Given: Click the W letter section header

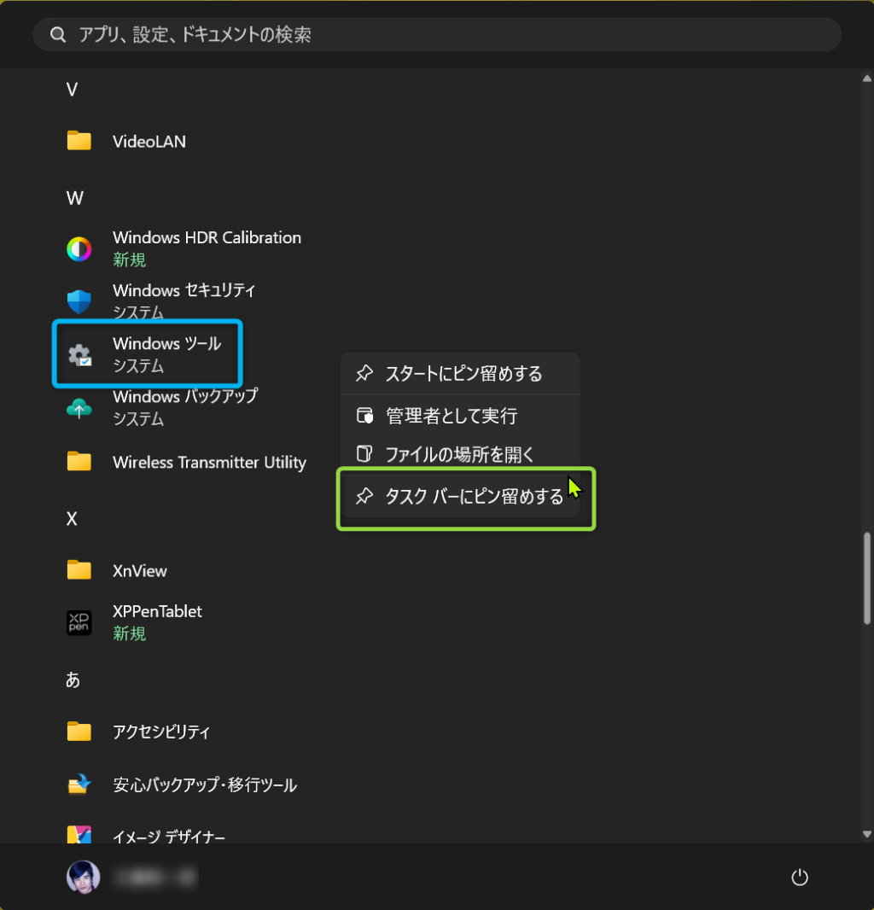Looking at the screenshot, I should pyautogui.click(x=74, y=198).
